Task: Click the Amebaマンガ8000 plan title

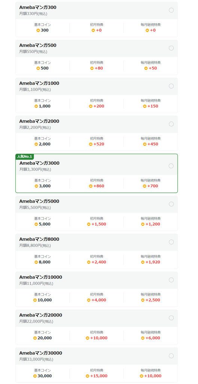Action: point(39,239)
